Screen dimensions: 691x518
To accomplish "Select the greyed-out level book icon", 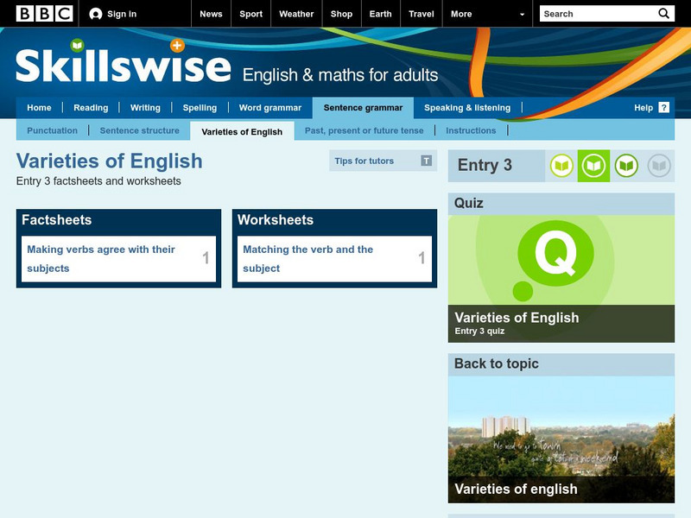I will (659, 166).
